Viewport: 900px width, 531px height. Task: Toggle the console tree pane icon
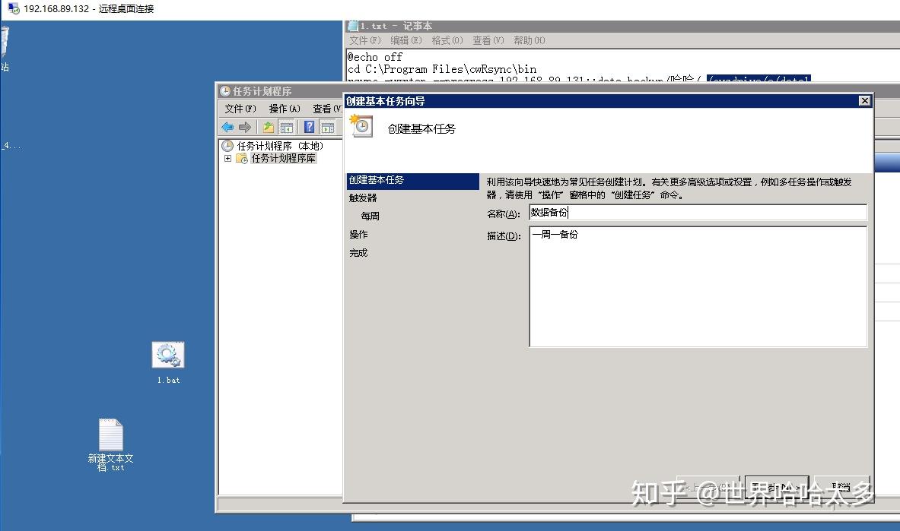click(287, 127)
